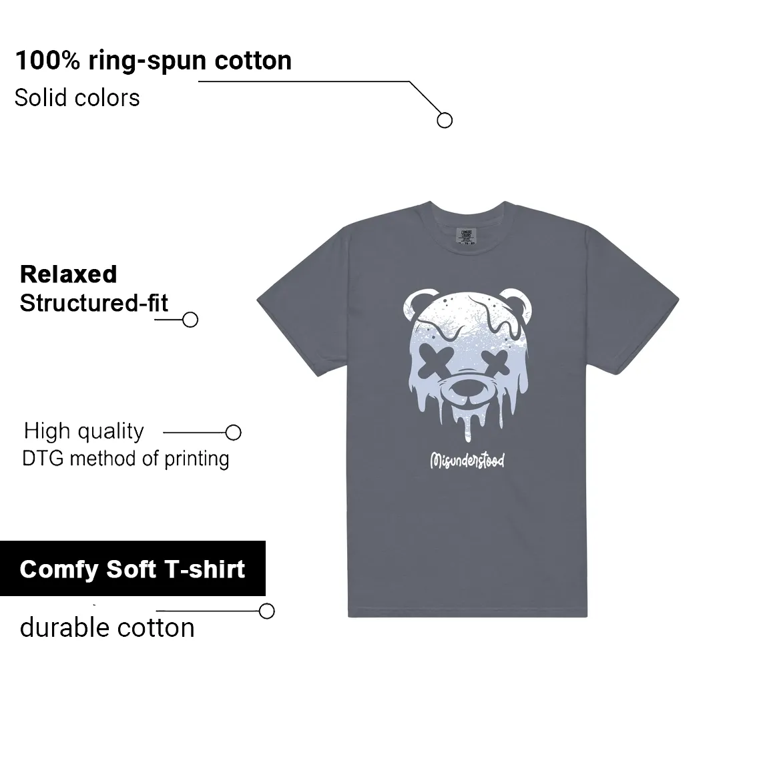Click the durable cotton caption

[x=107, y=627]
